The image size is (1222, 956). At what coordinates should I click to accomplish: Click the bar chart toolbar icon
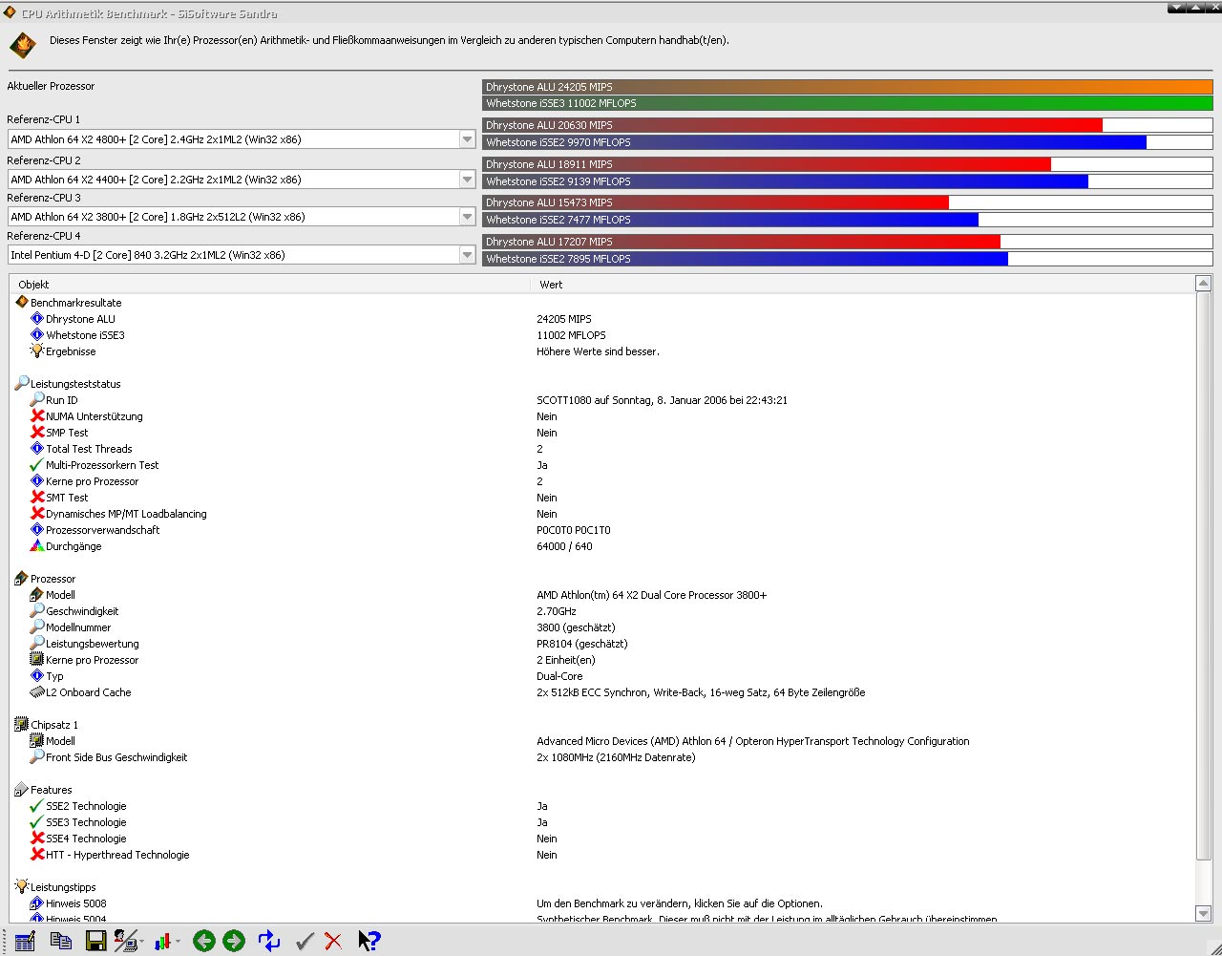(x=162, y=942)
